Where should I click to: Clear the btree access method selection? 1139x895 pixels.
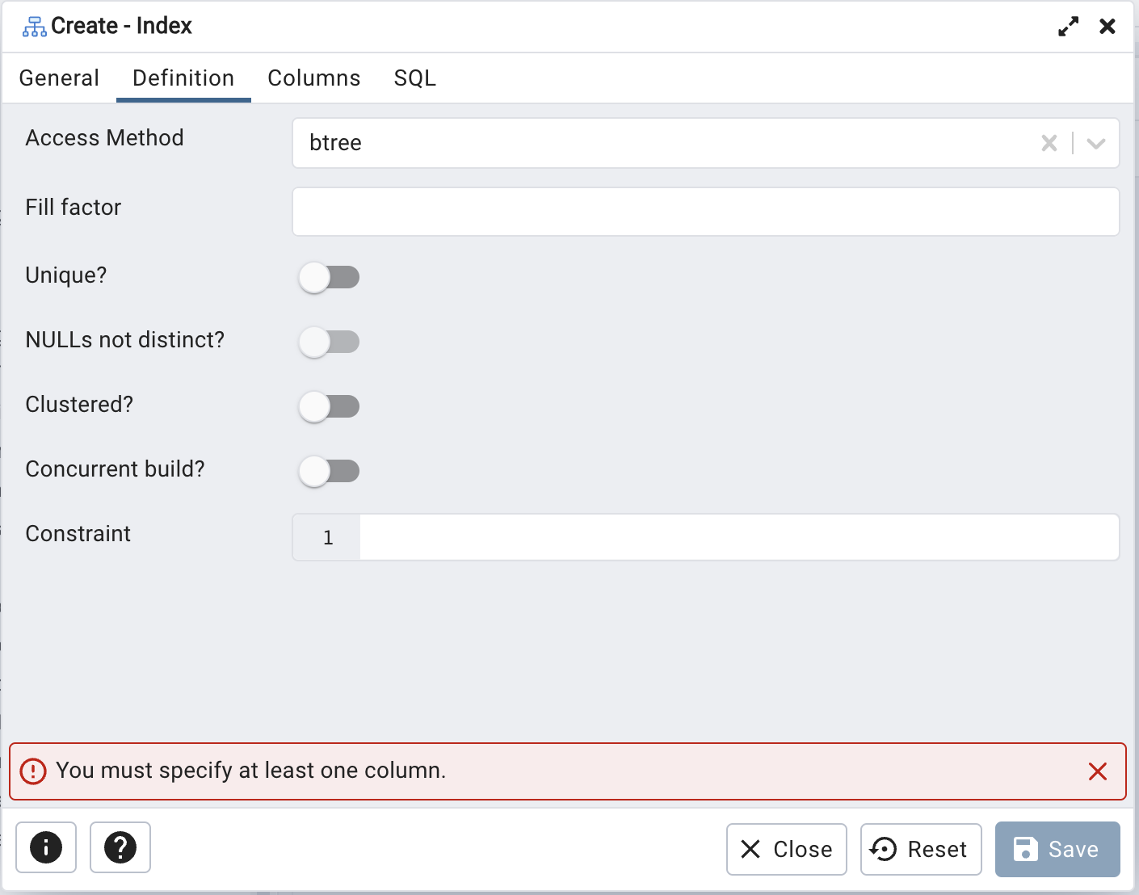coord(1049,143)
